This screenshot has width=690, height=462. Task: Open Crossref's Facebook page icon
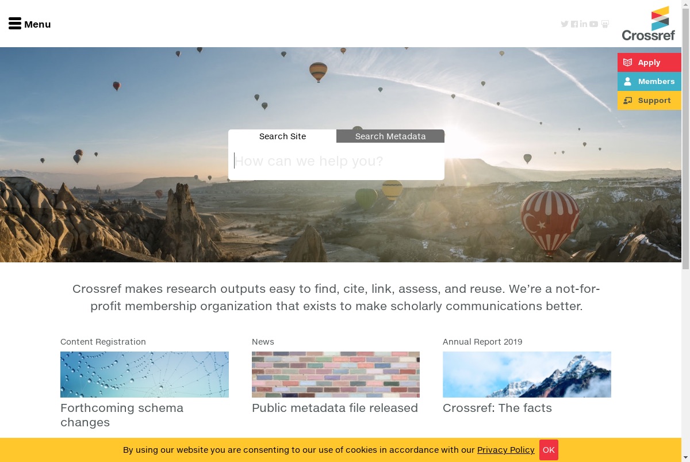[574, 24]
